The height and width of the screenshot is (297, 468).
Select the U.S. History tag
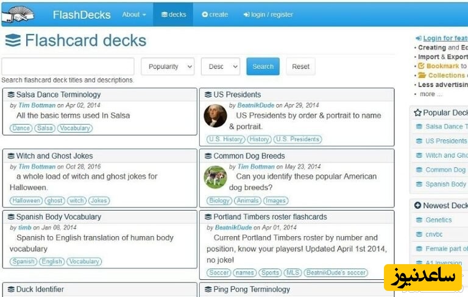click(225, 139)
